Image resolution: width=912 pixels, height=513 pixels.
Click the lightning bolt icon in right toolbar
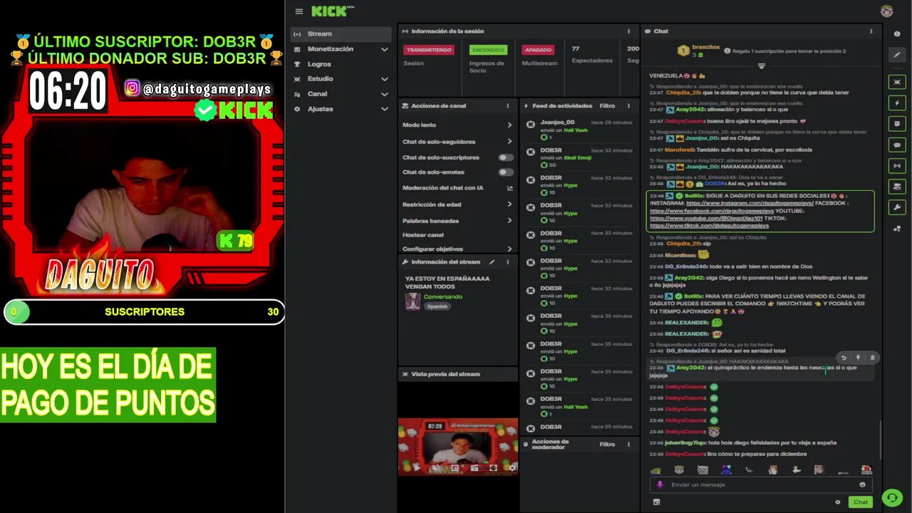[897, 103]
